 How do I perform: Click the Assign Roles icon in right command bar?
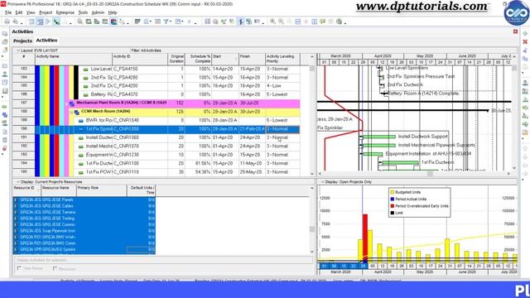coord(525,99)
